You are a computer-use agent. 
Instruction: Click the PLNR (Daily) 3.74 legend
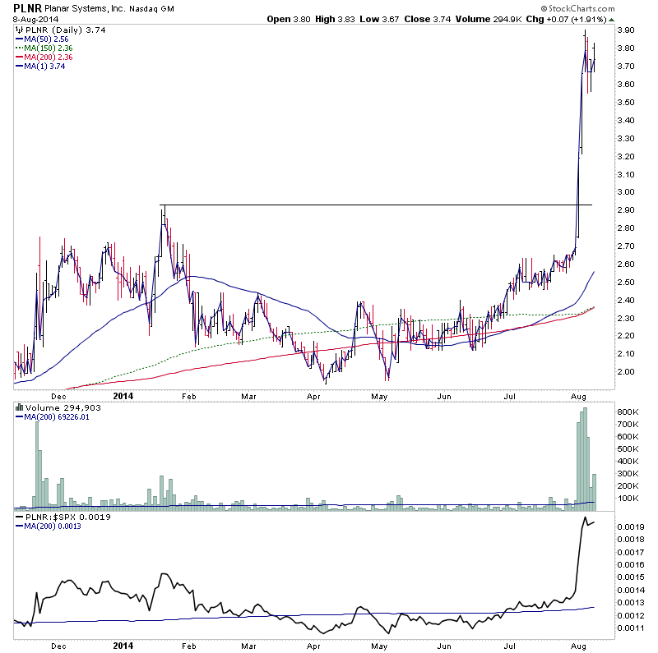[66, 30]
